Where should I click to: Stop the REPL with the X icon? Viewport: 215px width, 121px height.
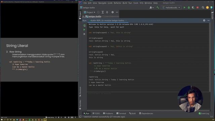click(x=84, y=34)
